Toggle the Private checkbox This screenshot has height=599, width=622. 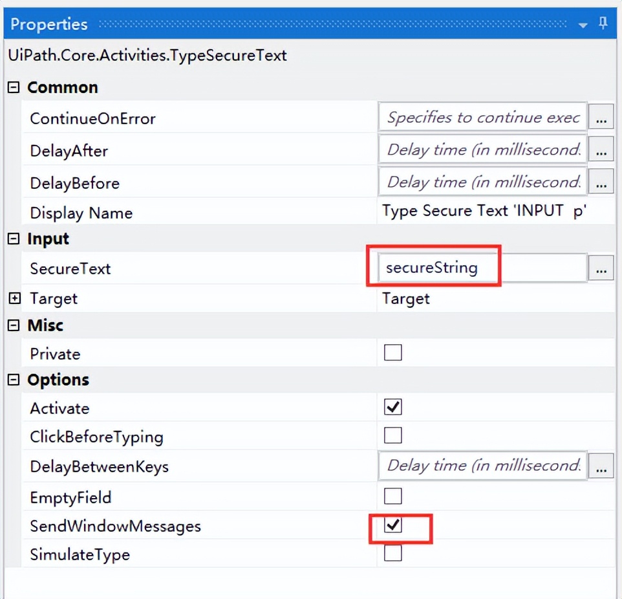393,353
